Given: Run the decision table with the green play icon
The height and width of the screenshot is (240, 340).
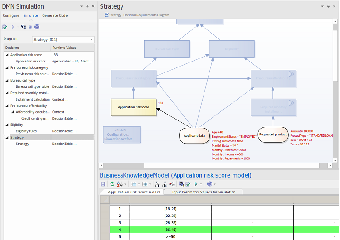Looking at the screenshot, I should (x=196, y=184).
